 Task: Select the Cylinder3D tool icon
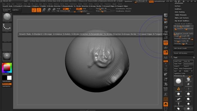point(188,80)
